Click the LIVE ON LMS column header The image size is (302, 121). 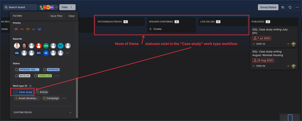[x=207, y=22]
